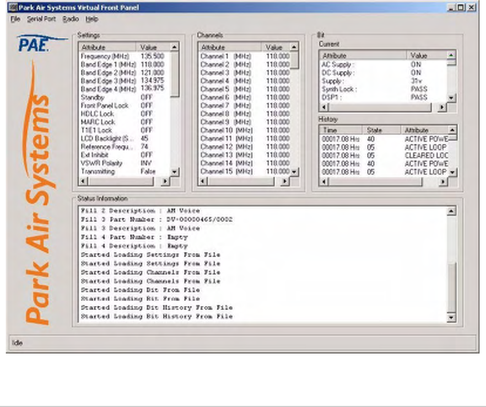Viewport: 486px width, 407px height.
Task: Click the Settings Value column header
Action: tap(153, 47)
